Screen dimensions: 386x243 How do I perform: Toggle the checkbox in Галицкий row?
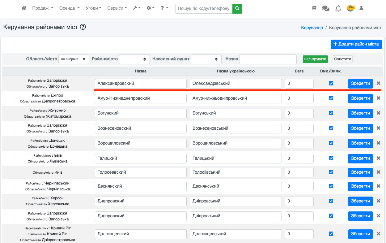(x=331, y=158)
